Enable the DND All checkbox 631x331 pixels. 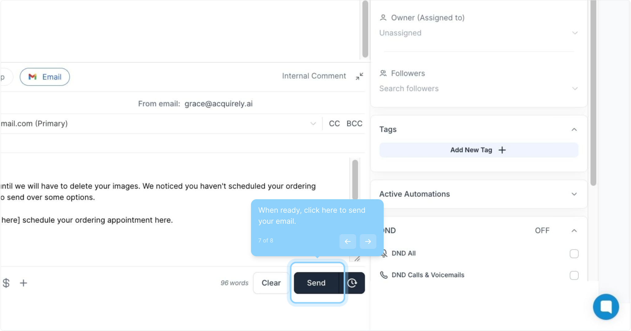tap(574, 254)
